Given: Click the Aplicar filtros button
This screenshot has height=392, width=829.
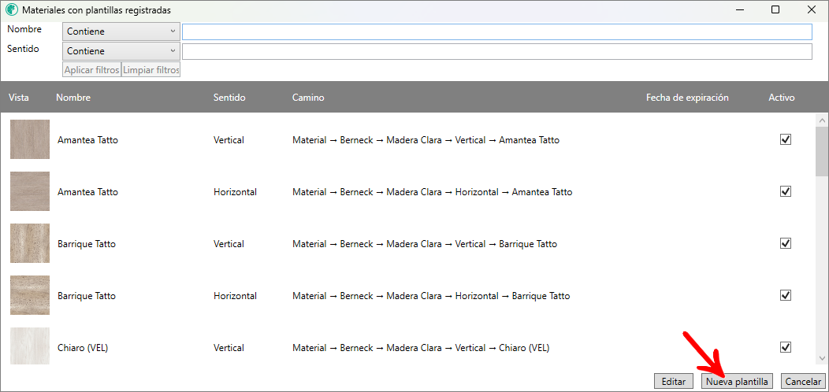Looking at the screenshot, I should tap(91, 70).
